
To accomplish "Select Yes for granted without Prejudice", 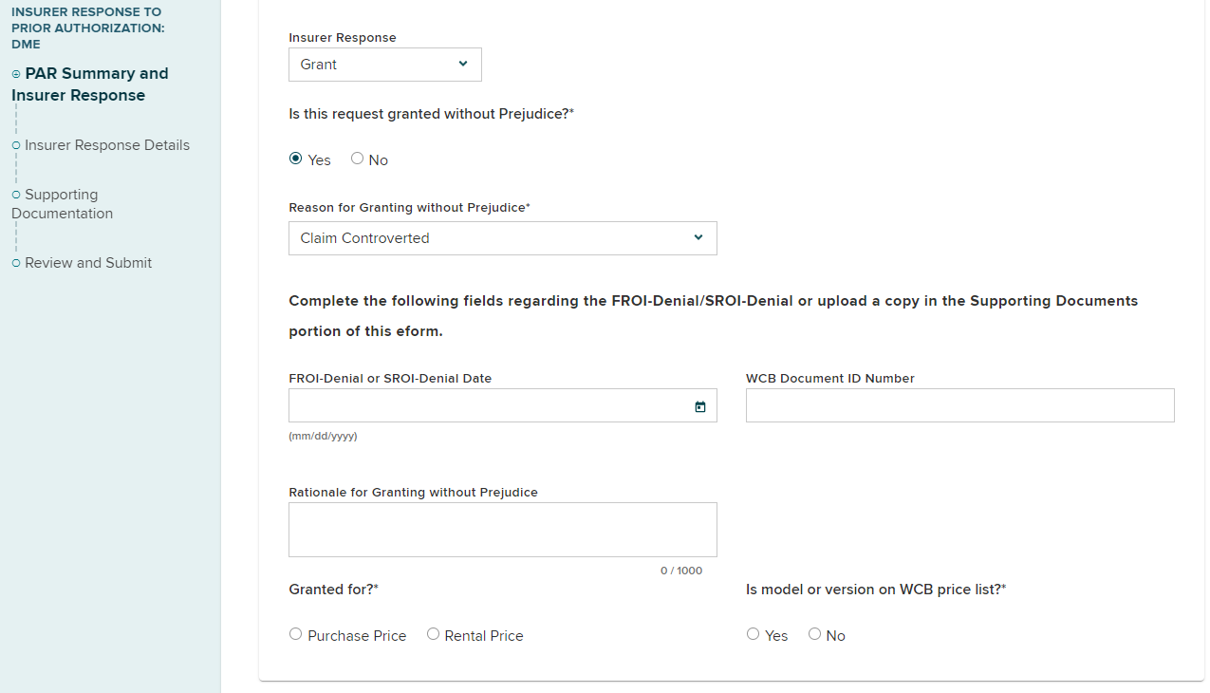I will coord(296,159).
